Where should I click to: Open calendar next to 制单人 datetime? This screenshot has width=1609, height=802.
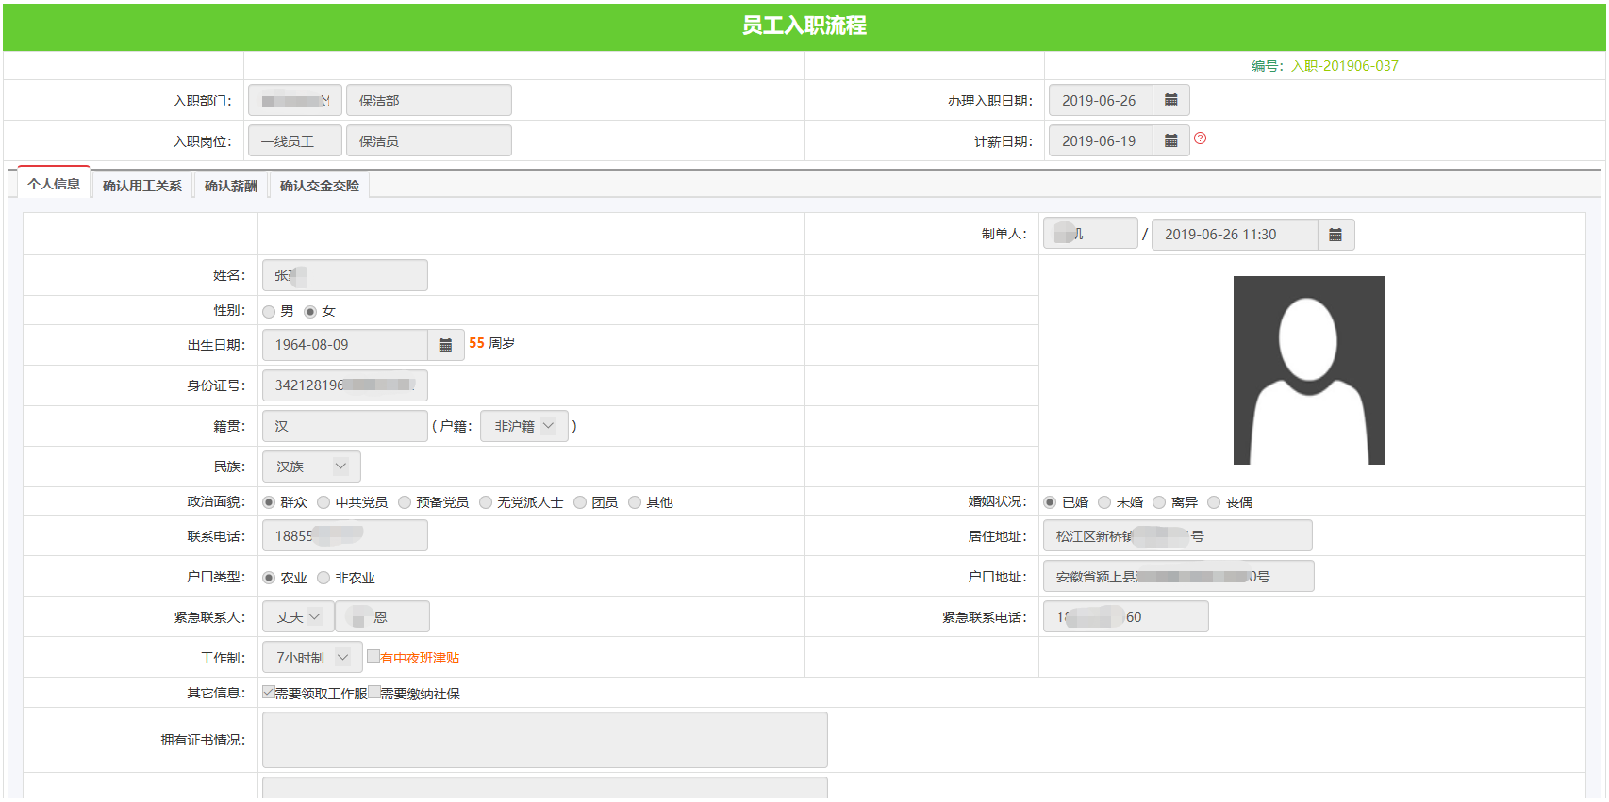click(x=1335, y=235)
